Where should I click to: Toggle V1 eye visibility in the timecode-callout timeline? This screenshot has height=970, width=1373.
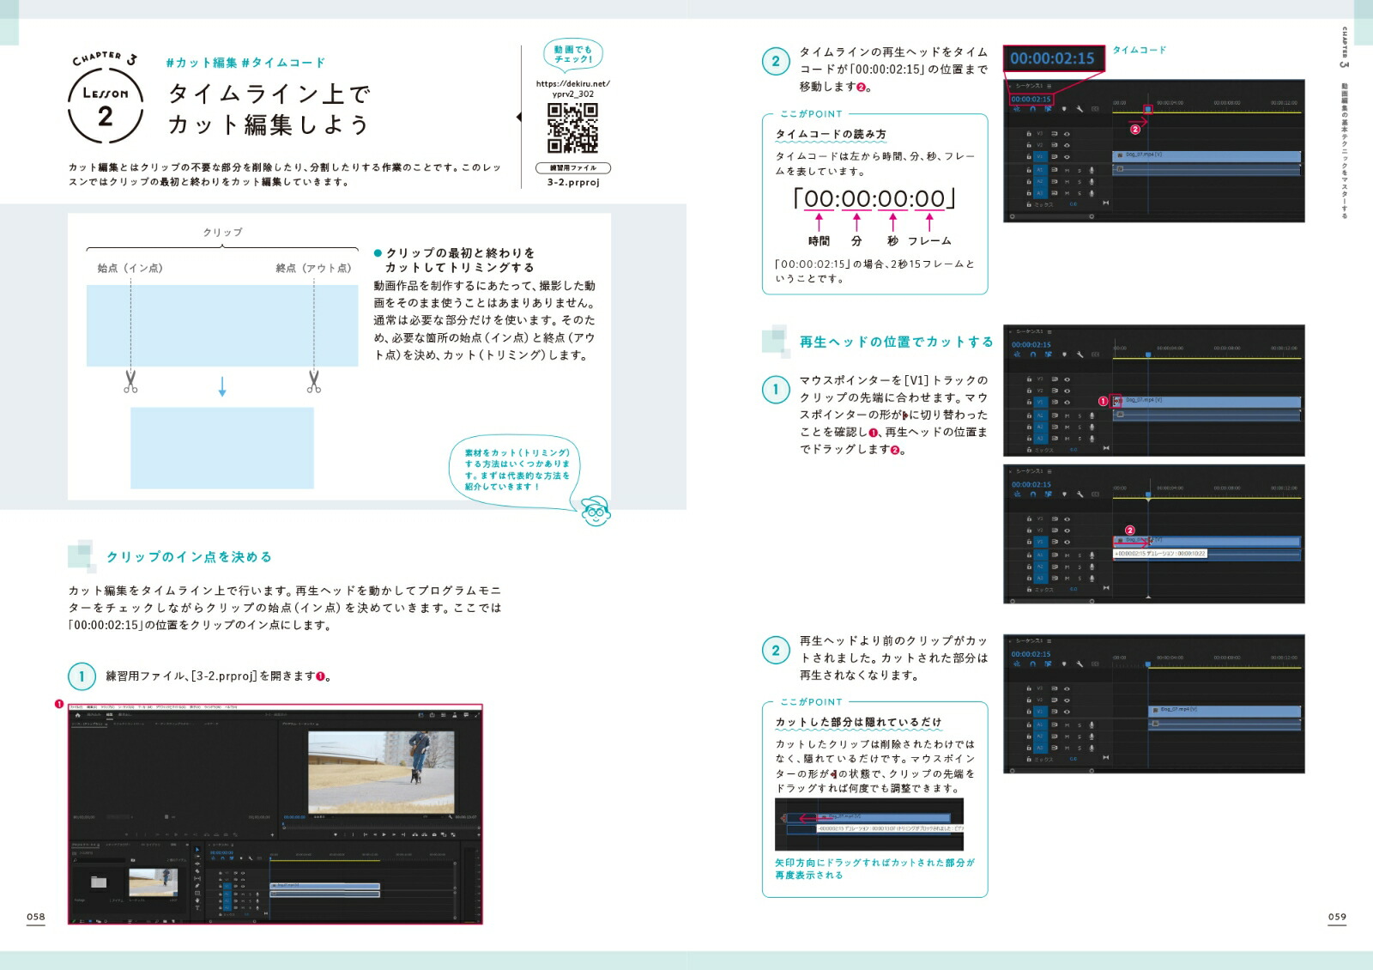[x=1067, y=156]
